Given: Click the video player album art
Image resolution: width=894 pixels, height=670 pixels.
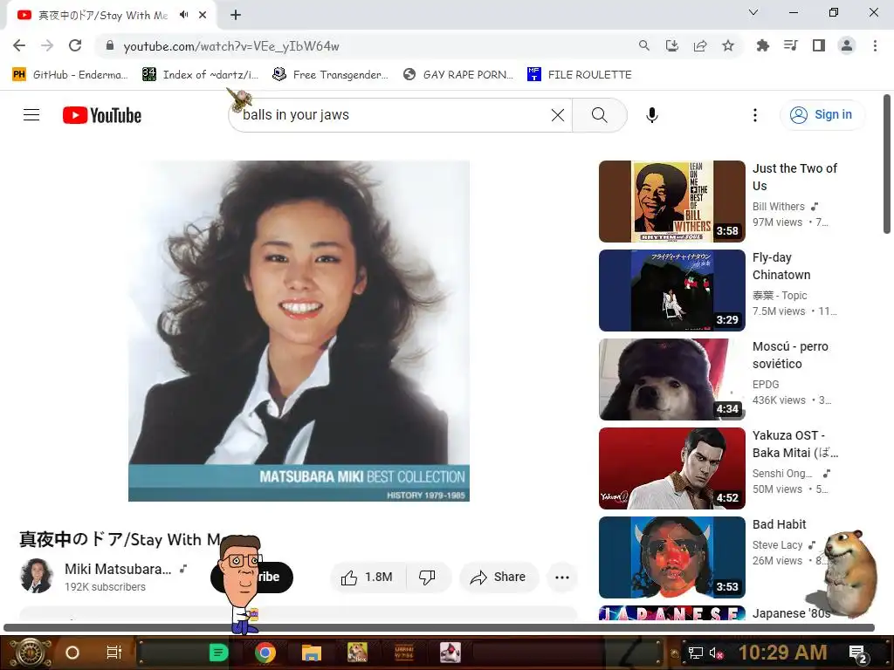Looking at the screenshot, I should [x=299, y=331].
